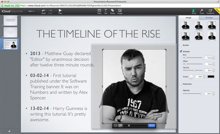Select the first image style thumbnail

point(186,25)
